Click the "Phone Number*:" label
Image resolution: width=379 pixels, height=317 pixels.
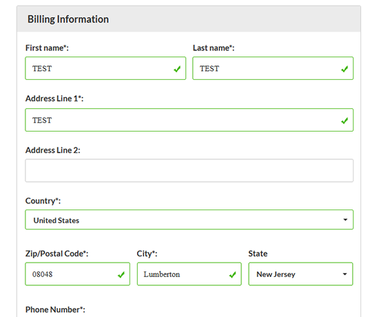coord(55,309)
